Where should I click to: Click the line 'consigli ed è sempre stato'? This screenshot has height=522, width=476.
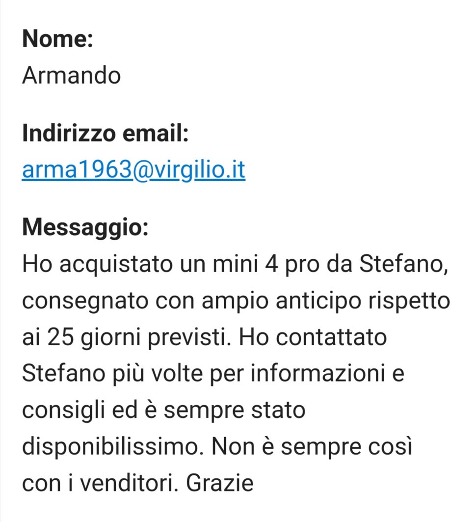164,410
